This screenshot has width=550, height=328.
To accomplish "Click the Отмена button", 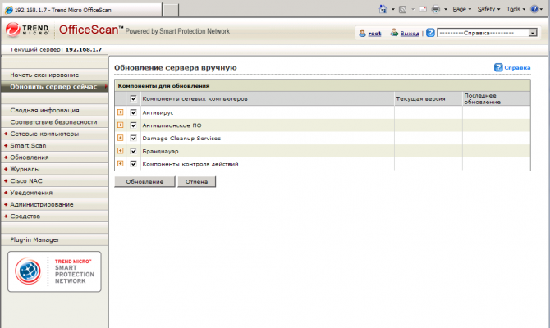I will (196, 181).
